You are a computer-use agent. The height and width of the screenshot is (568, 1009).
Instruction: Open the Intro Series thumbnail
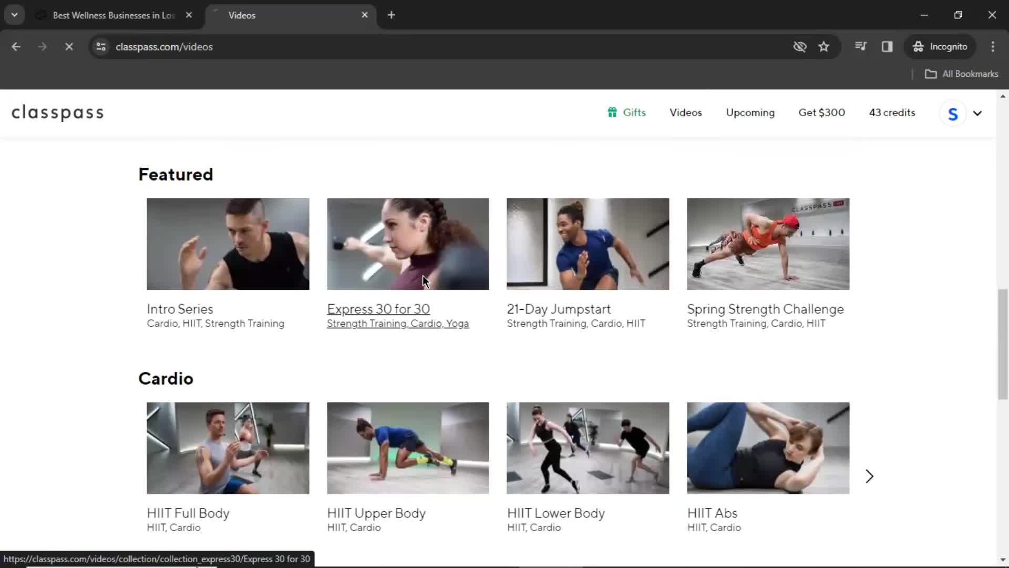point(228,244)
